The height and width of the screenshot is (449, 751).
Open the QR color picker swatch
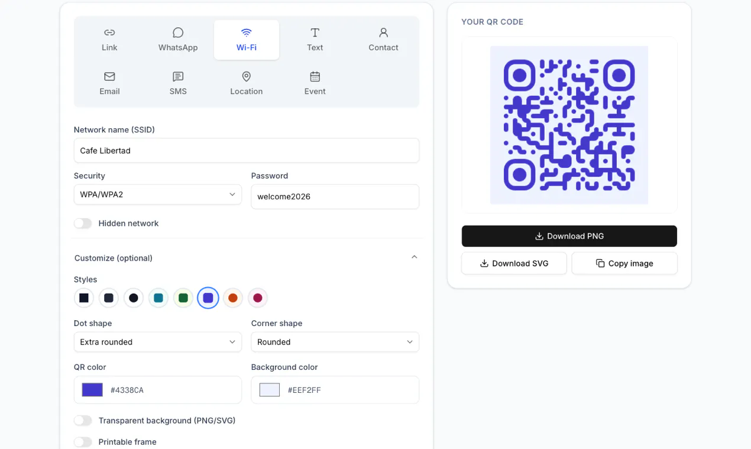92,390
